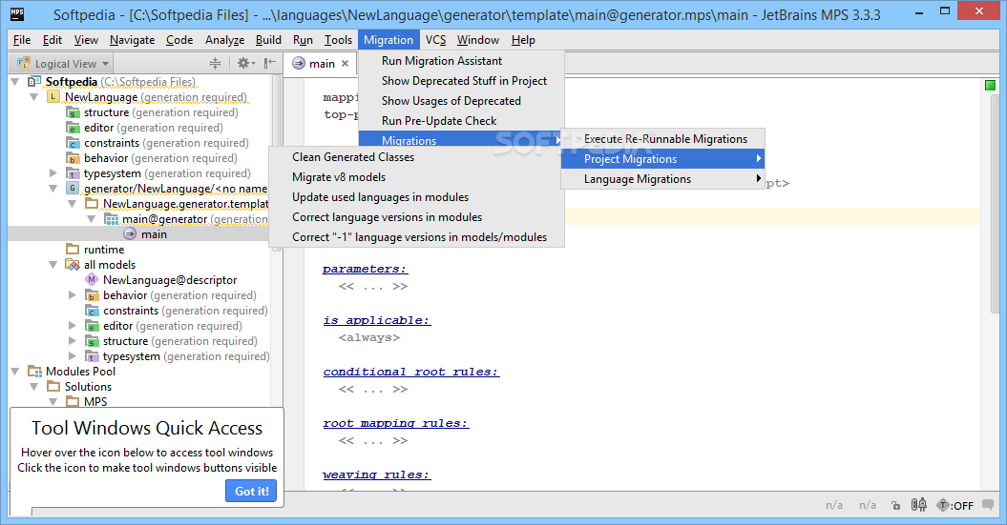
Task: Select the MPS folder in the tree
Action: [x=95, y=402]
